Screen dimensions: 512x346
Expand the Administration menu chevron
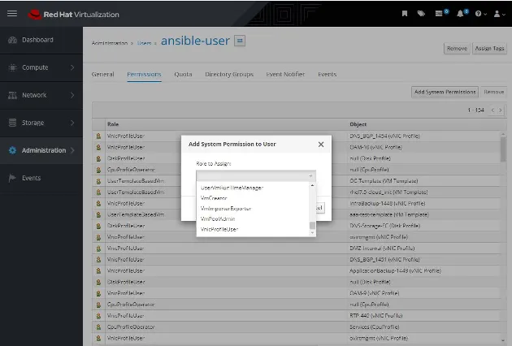tap(72, 150)
